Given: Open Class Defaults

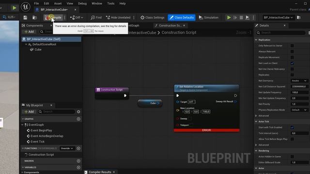Looking at the screenshot, I should point(182,17).
